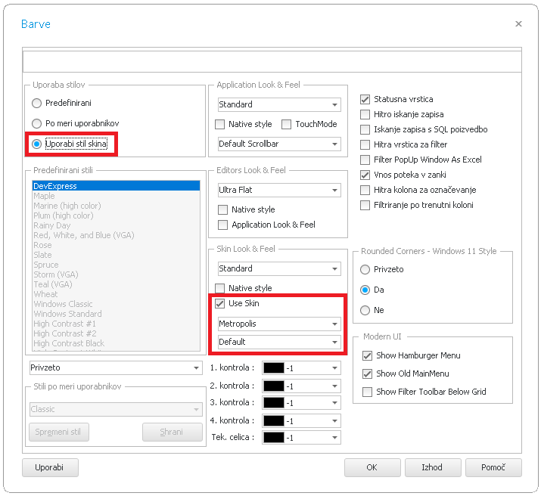Select Po meri uporabnikov option

point(37,123)
